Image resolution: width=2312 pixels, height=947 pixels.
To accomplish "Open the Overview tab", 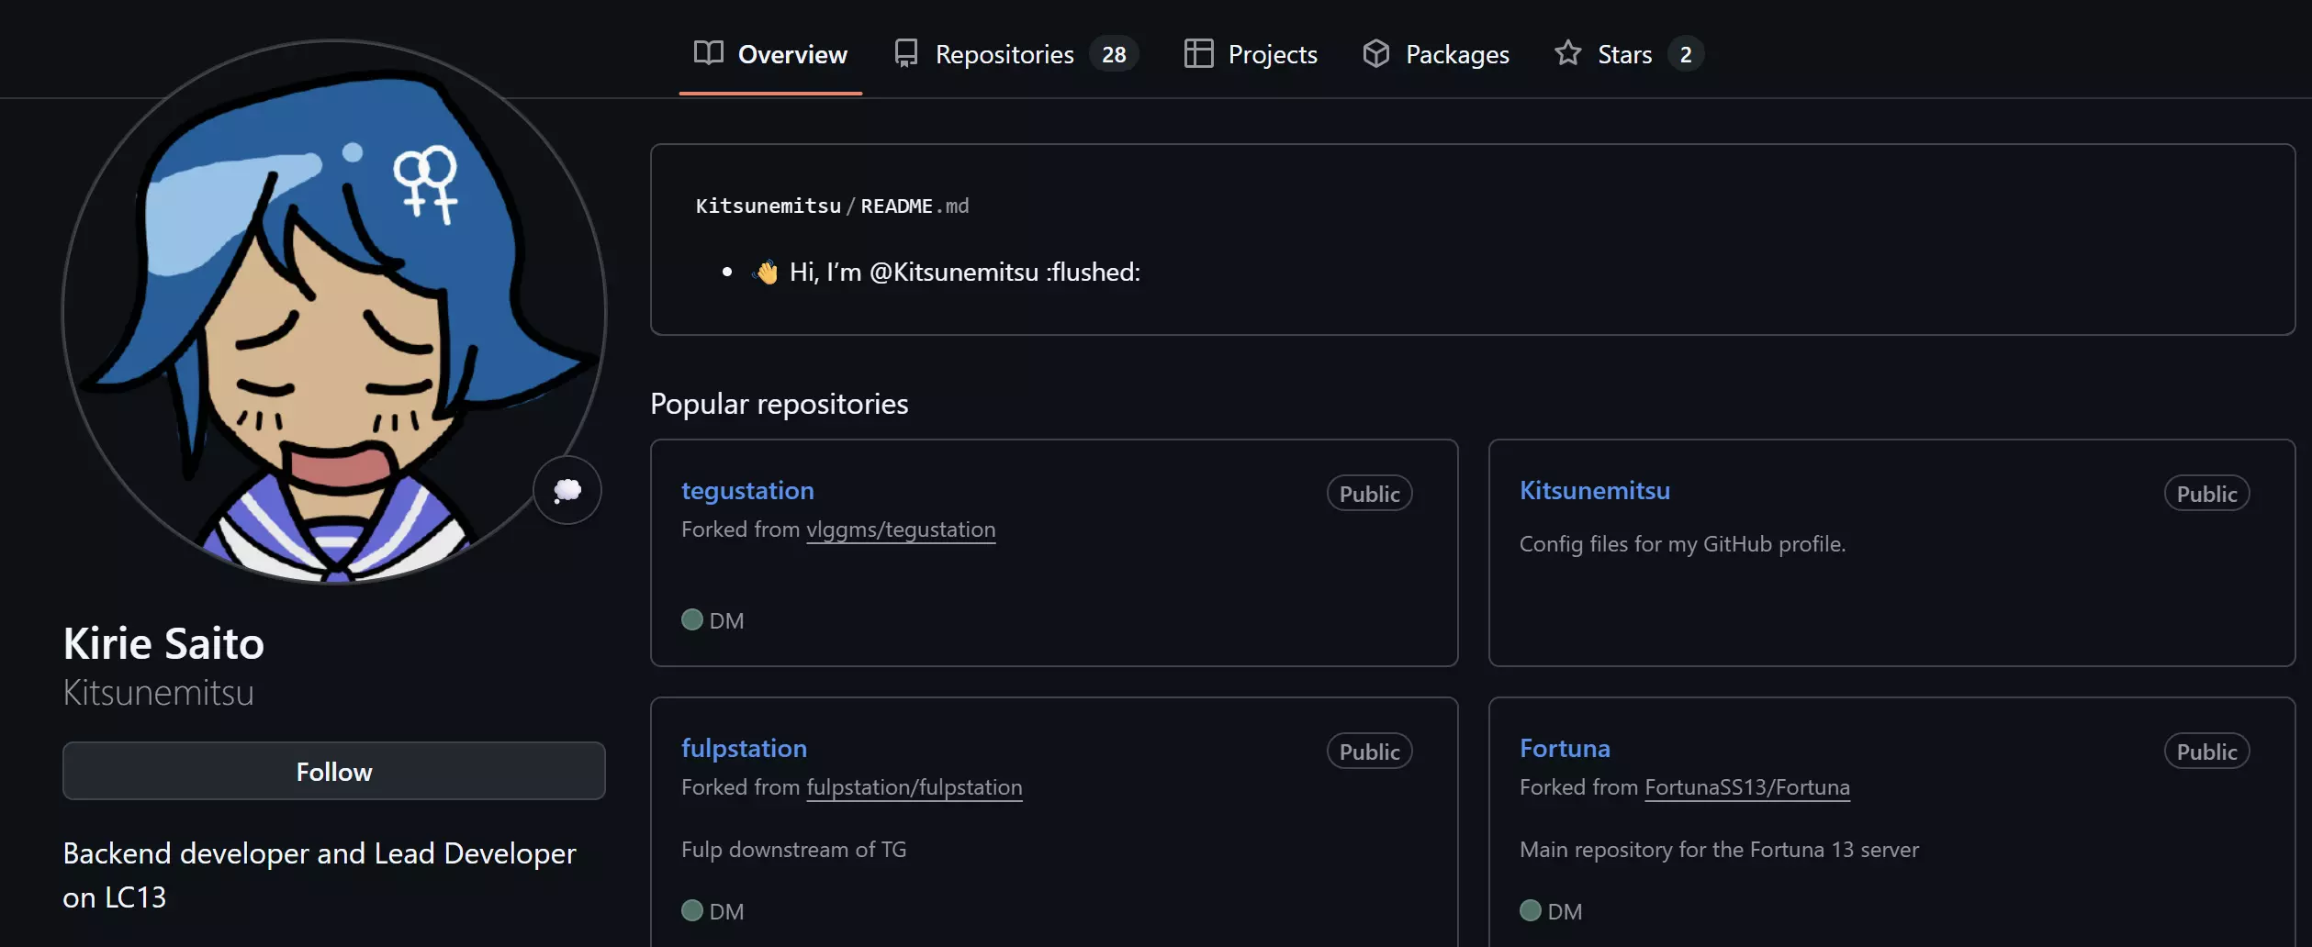I will click(770, 54).
